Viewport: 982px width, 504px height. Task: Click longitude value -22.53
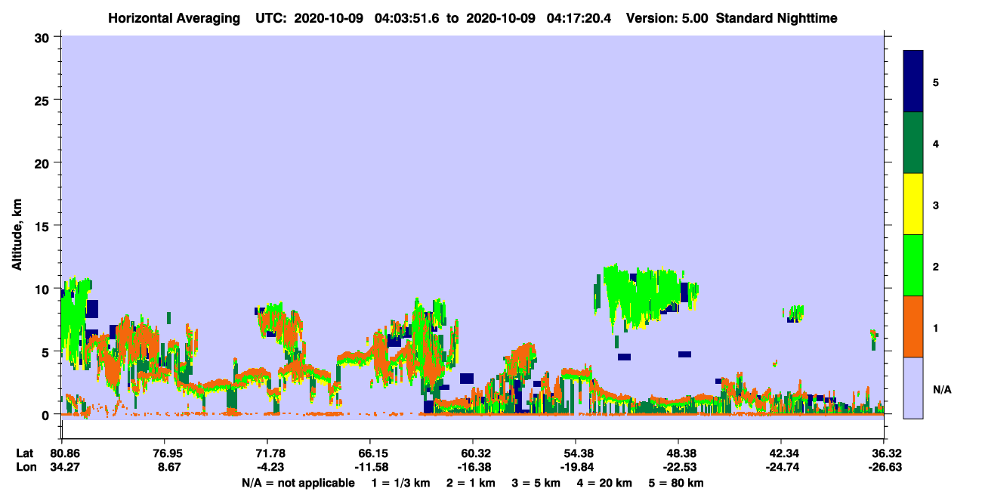click(678, 468)
